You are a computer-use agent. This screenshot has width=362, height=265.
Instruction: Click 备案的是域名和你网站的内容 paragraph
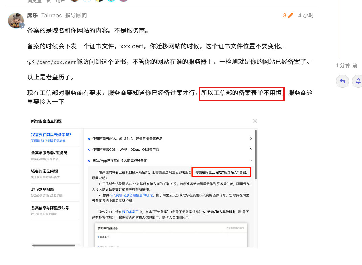(88, 30)
